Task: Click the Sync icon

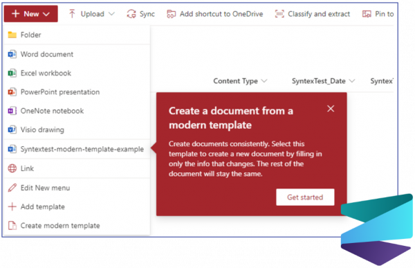Action: tap(131, 14)
